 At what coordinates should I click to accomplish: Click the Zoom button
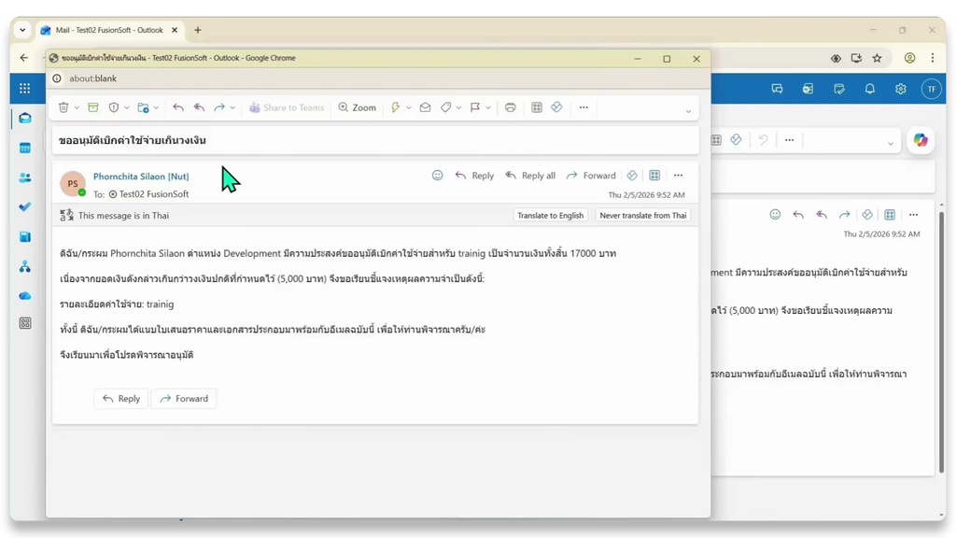pos(358,107)
